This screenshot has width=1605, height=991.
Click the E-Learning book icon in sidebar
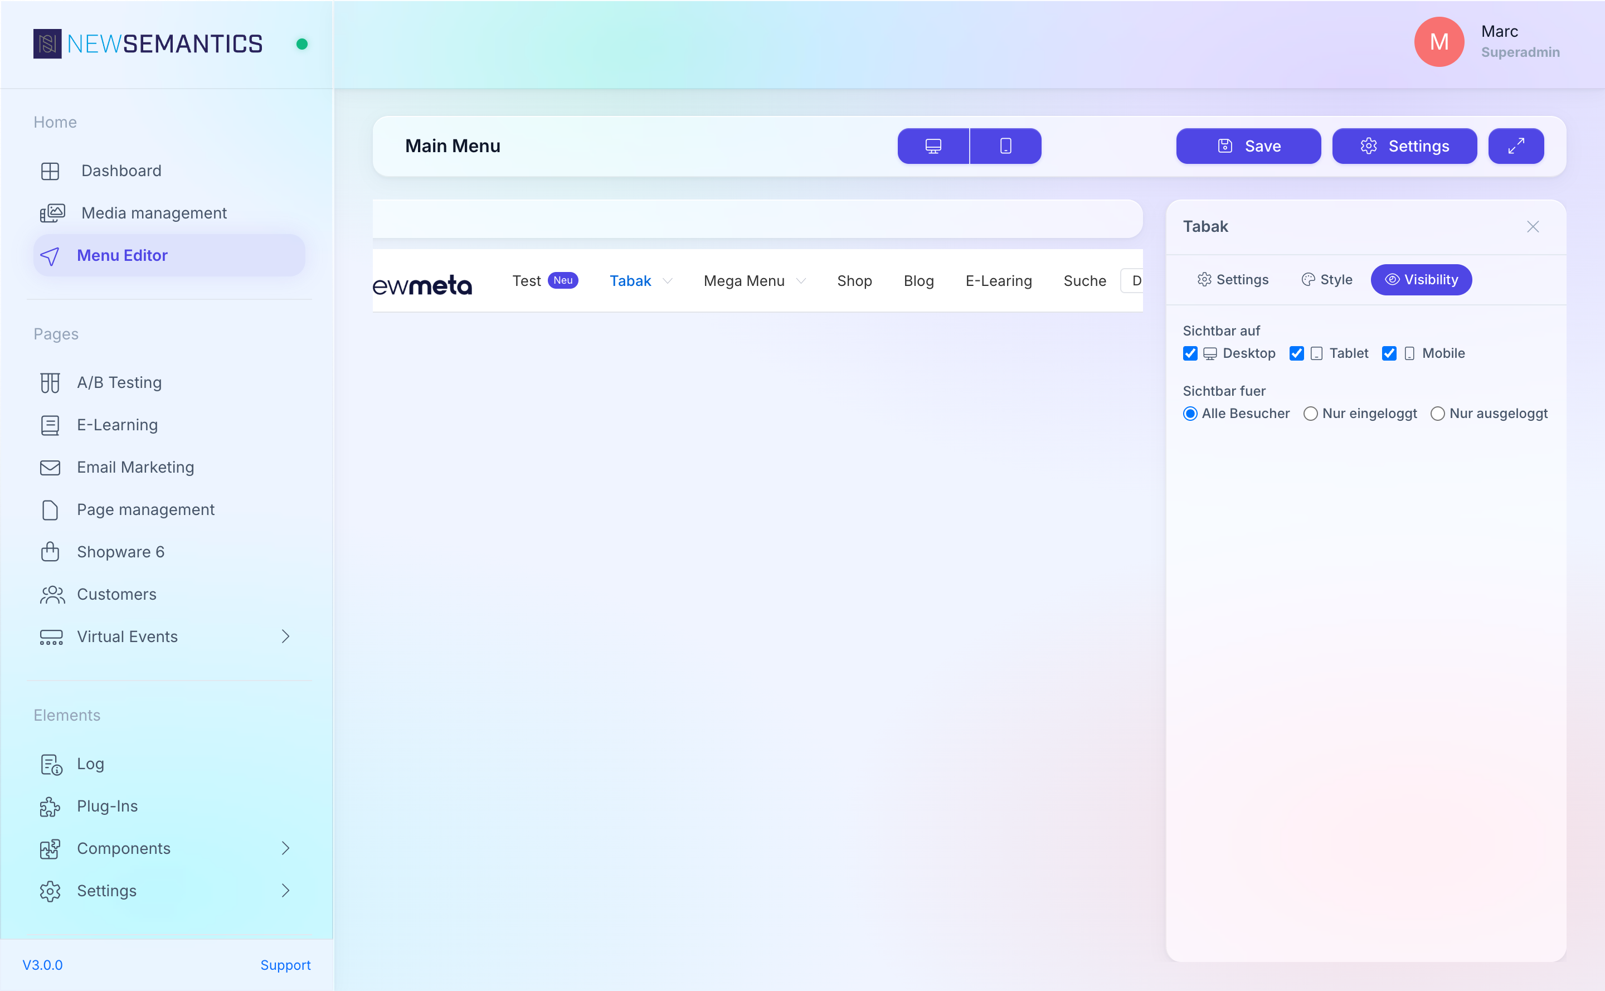point(50,425)
